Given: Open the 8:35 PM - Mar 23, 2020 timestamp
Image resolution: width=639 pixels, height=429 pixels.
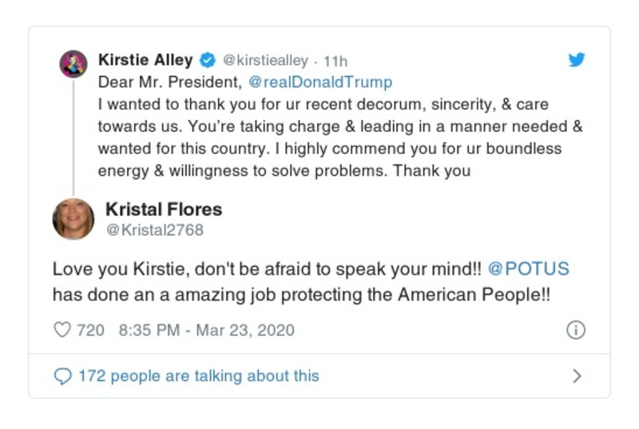Looking at the screenshot, I should click(206, 330).
